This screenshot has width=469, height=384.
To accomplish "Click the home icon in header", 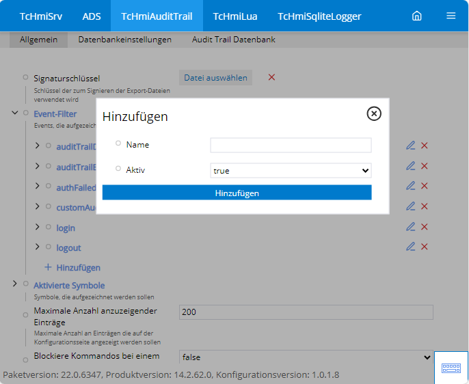I will [x=416, y=16].
